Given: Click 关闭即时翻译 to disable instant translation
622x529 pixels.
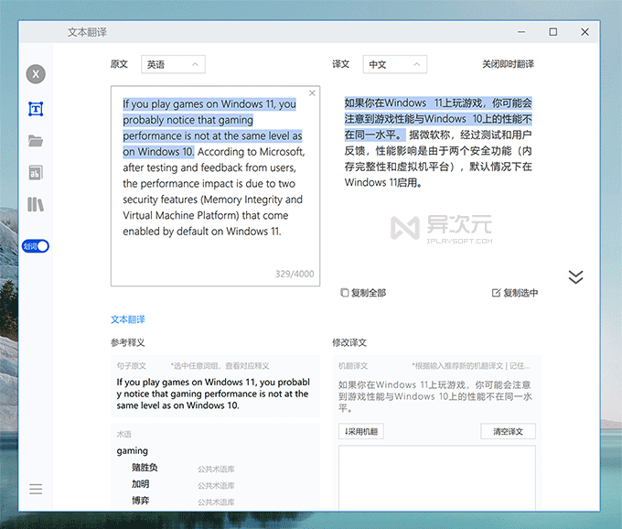Looking at the screenshot, I should [x=509, y=64].
